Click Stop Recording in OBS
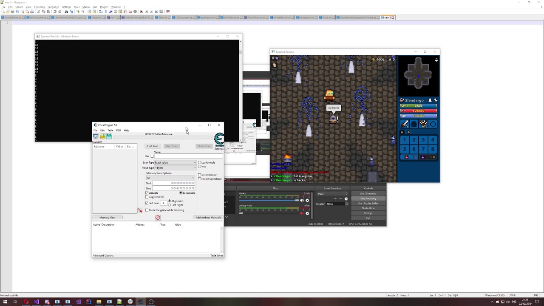Screen dimensions: 544x306 click(x=368, y=198)
